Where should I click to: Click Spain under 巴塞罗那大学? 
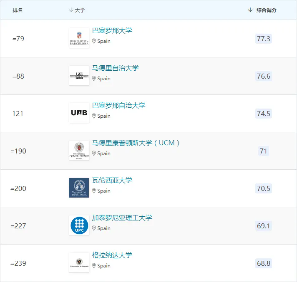(x=104, y=41)
